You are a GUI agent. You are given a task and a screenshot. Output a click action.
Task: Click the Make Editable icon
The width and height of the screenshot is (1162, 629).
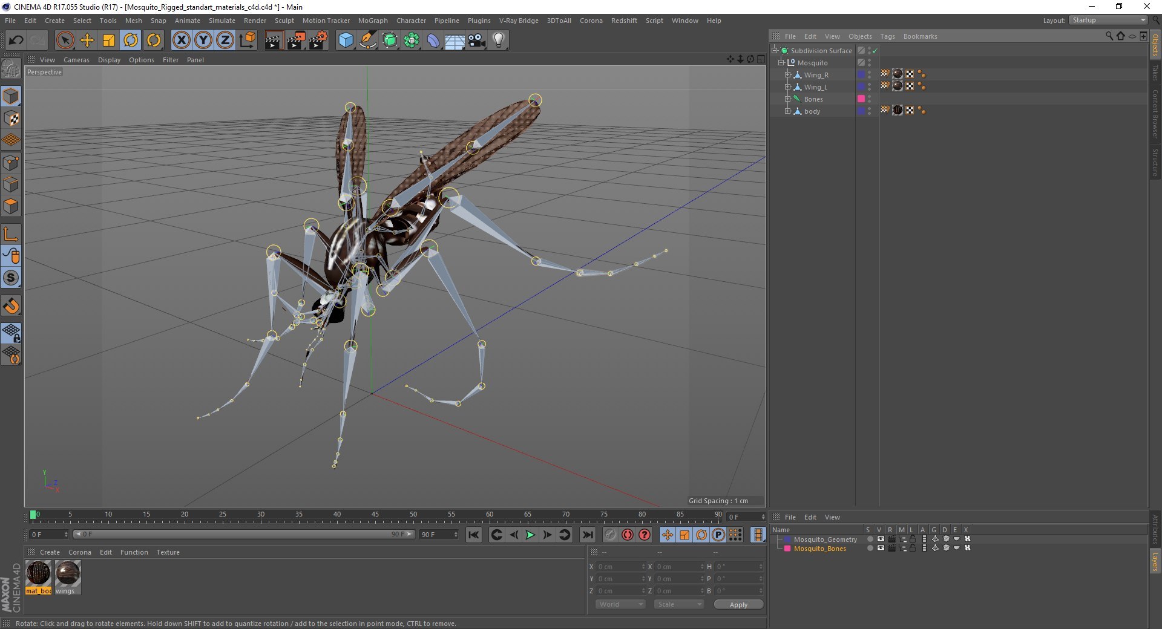11,69
